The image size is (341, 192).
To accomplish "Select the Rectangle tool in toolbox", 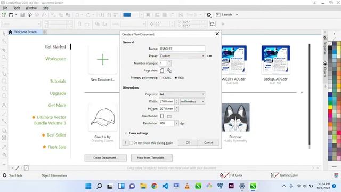I will pos(4,81).
